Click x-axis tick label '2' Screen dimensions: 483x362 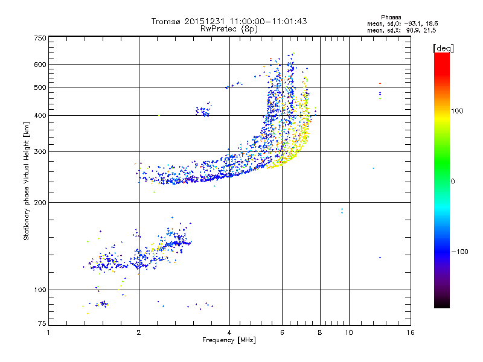click(x=139, y=332)
